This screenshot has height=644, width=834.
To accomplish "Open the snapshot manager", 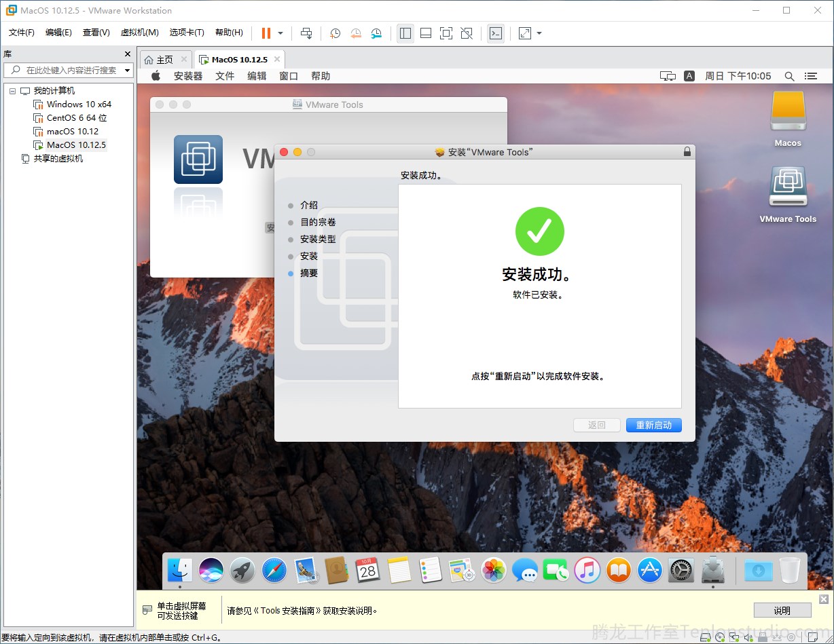I will [376, 33].
